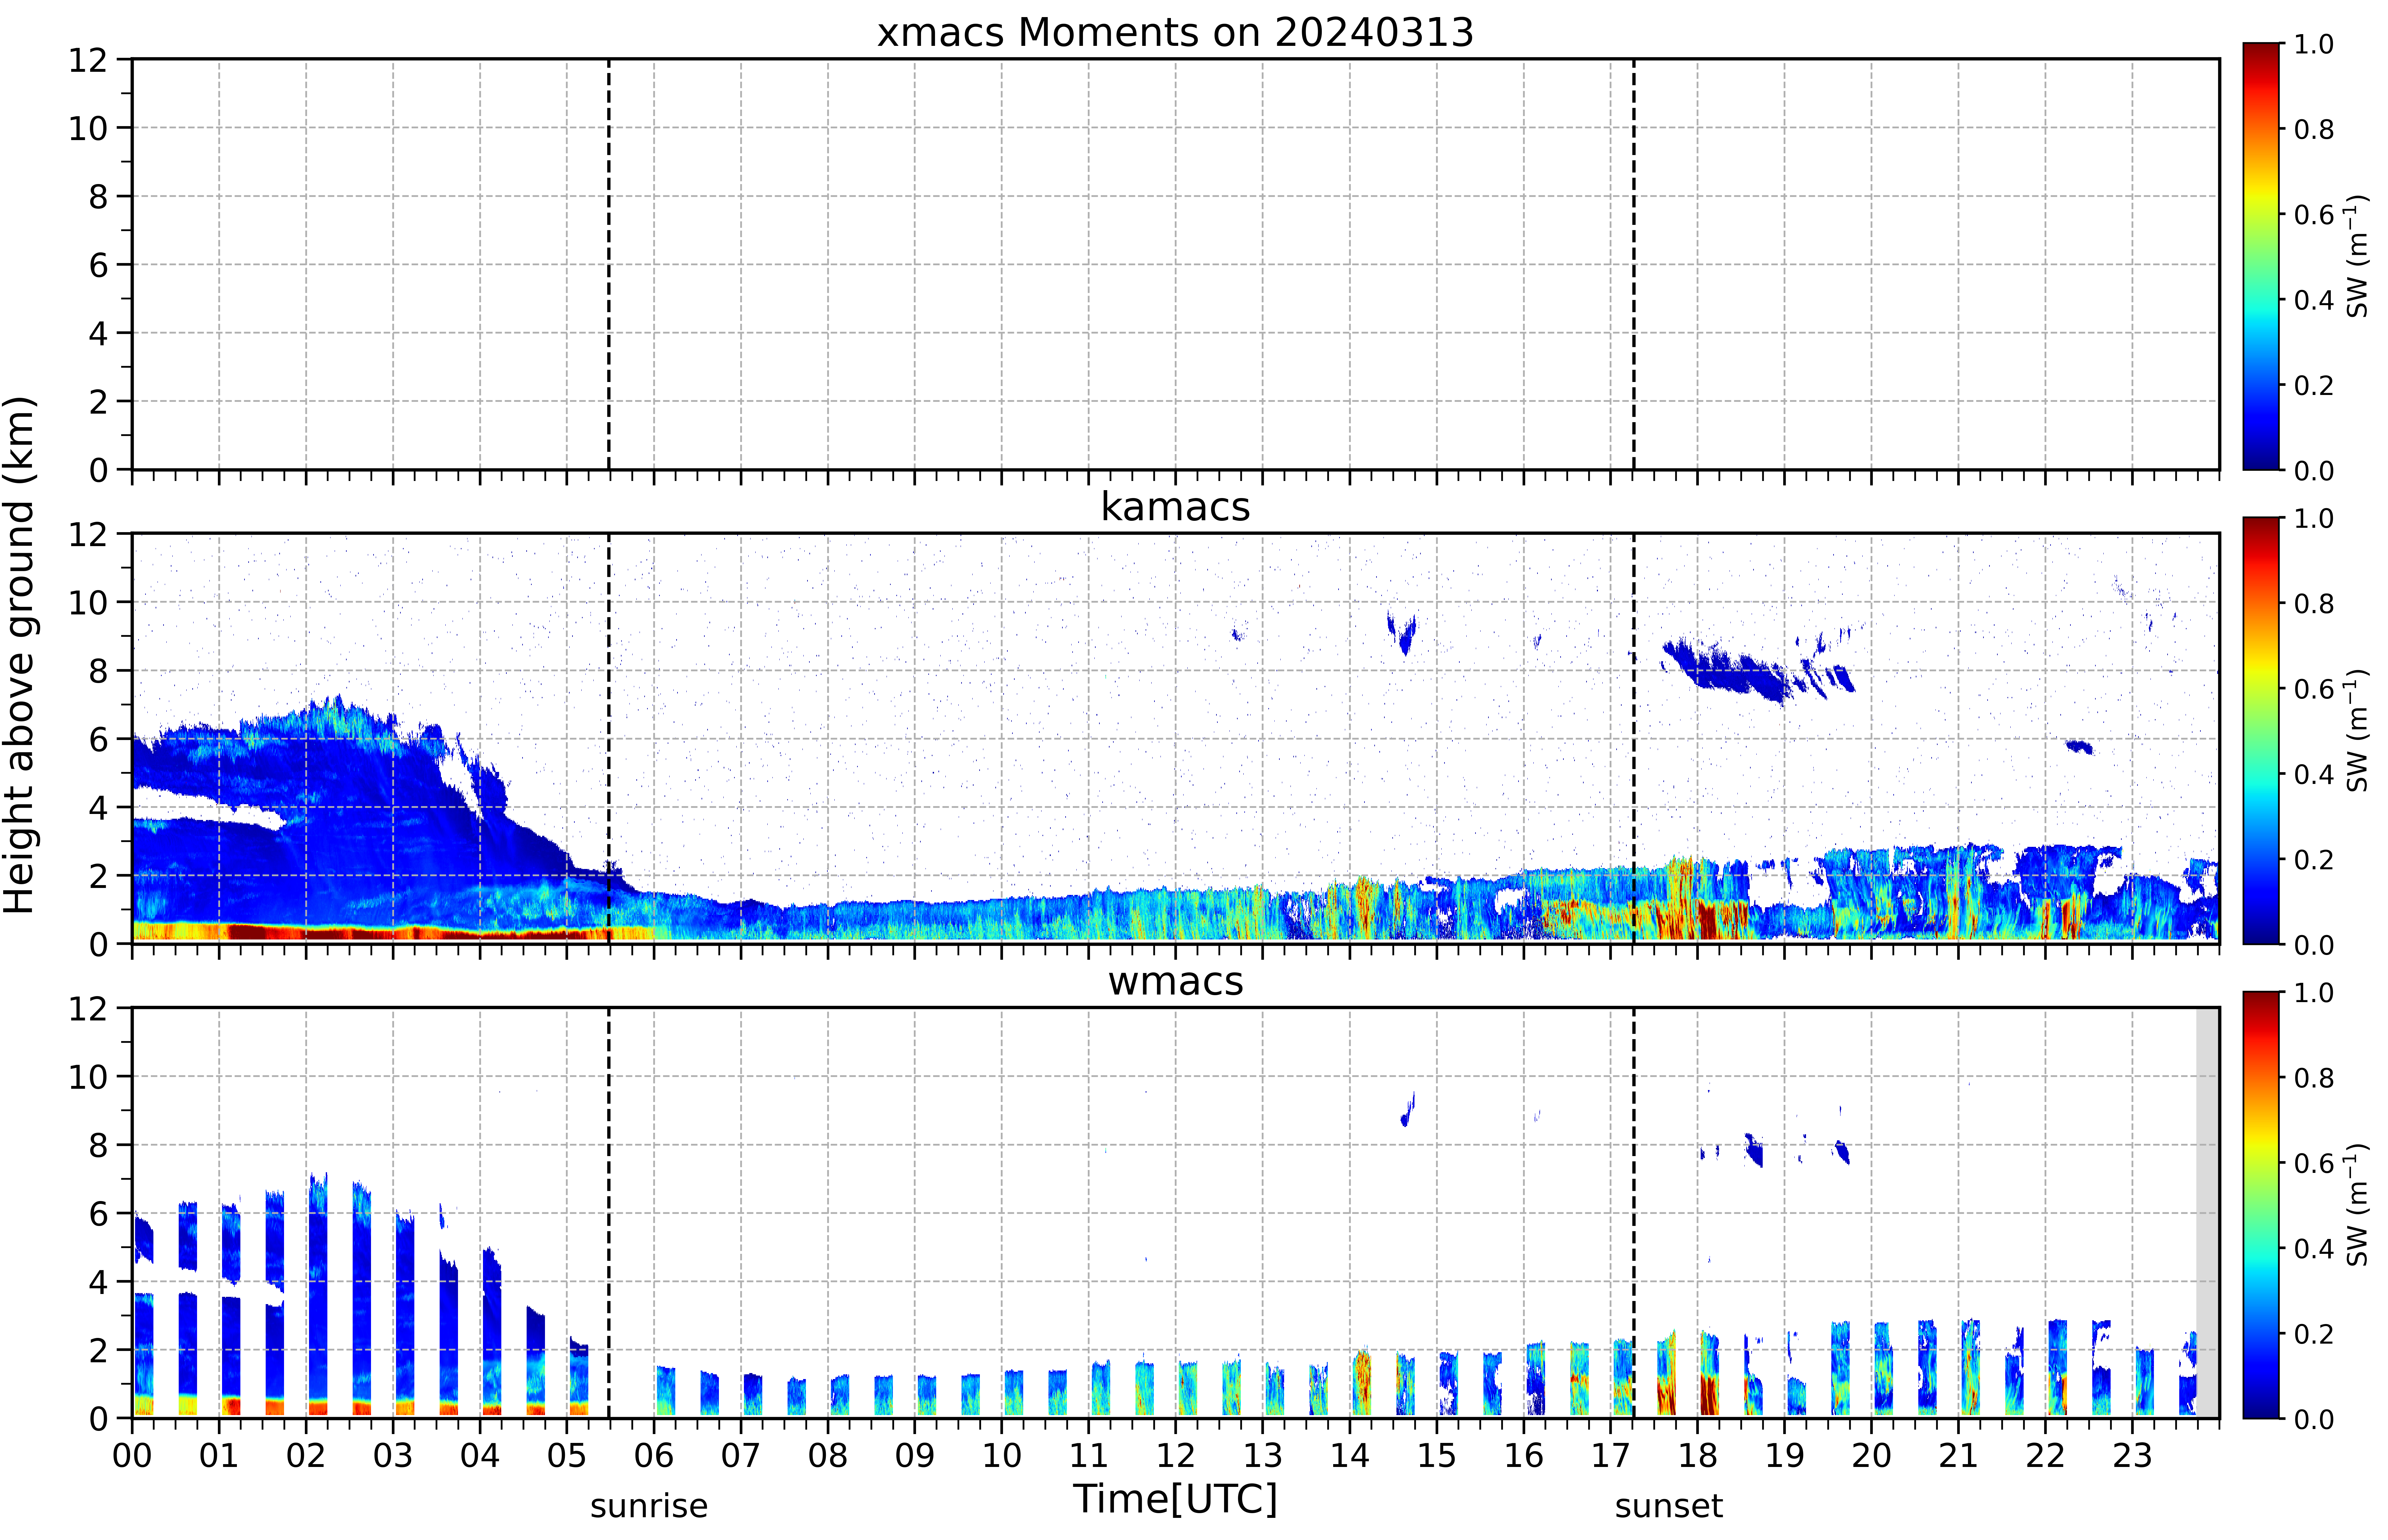This screenshot has width=2388, height=1540.
Task: Click the xmacs colorbar 'SW (m⁻¹)' label
Action: (x=2357, y=256)
